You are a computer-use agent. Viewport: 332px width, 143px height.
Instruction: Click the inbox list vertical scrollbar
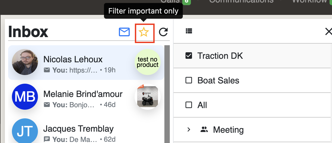coord(167,94)
